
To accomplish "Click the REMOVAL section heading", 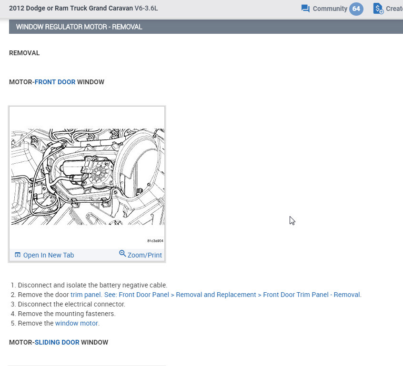I will coord(24,53).
